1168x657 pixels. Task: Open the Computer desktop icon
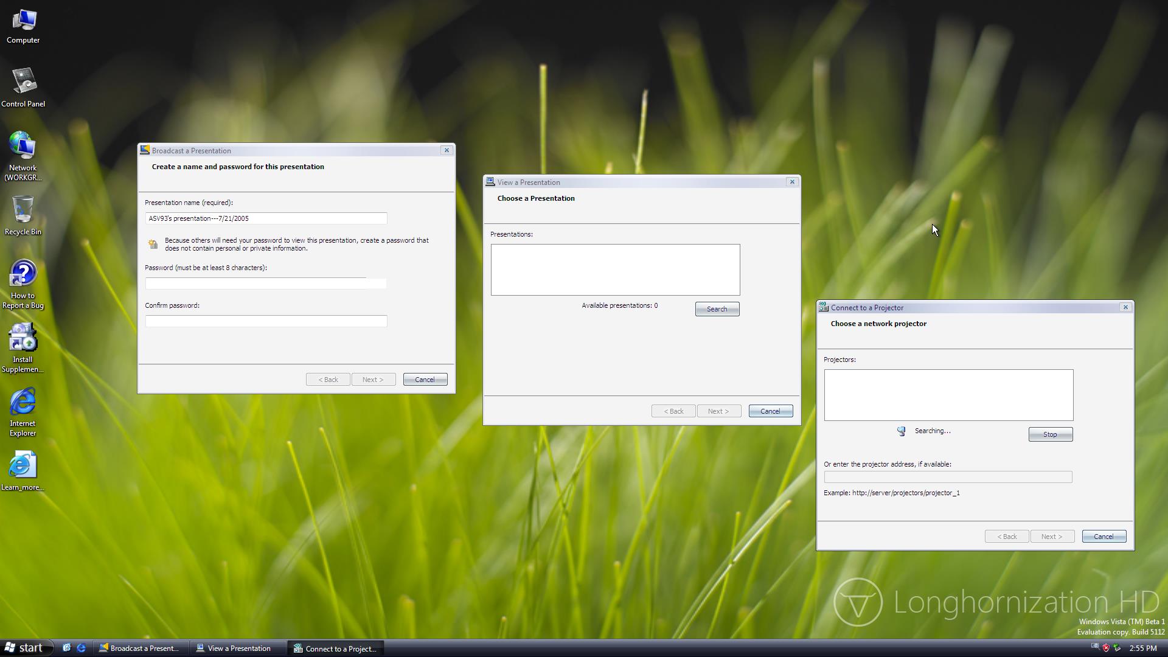pyautogui.click(x=23, y=26)
